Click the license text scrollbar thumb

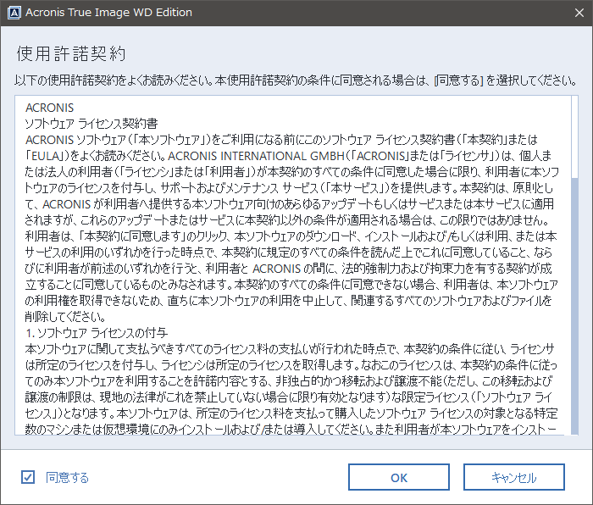(x=574, y=306)
